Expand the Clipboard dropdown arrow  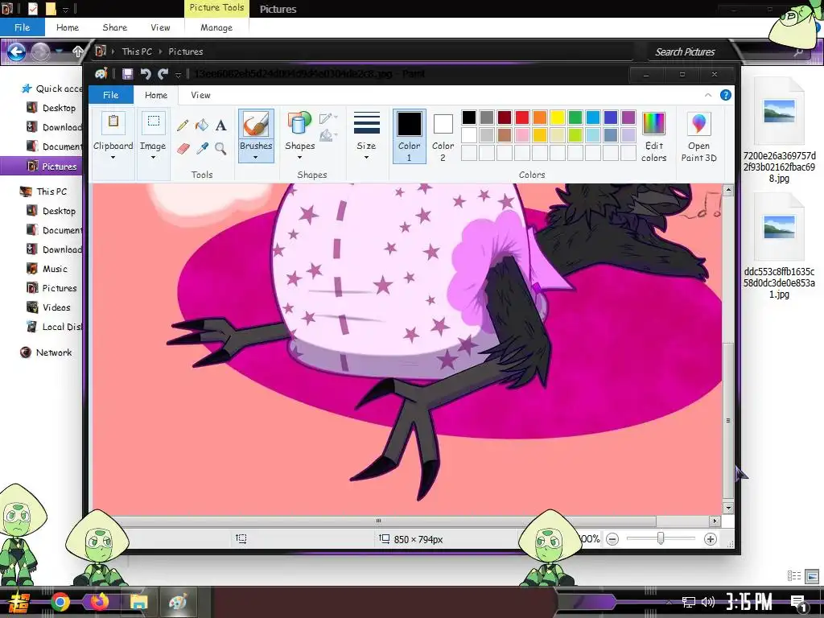[113, 157]
